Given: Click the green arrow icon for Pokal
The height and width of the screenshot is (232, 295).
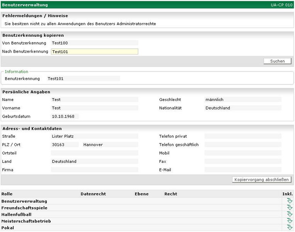Looking at the screenshot, I should point(290,228).
